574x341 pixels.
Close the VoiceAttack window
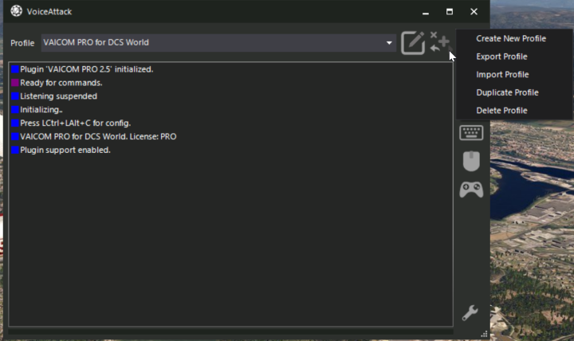(474, 12)
